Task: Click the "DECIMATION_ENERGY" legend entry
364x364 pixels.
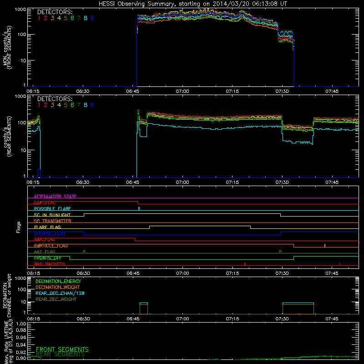Action: tap(58, 281)
